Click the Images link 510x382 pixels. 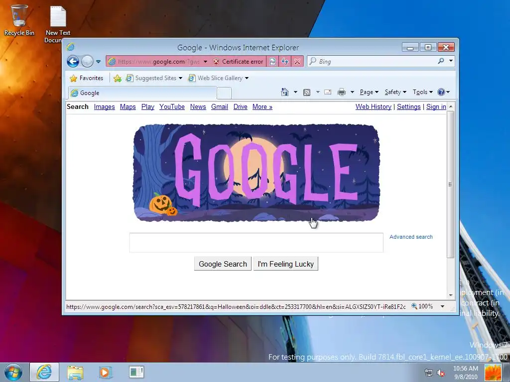point(105,107)
